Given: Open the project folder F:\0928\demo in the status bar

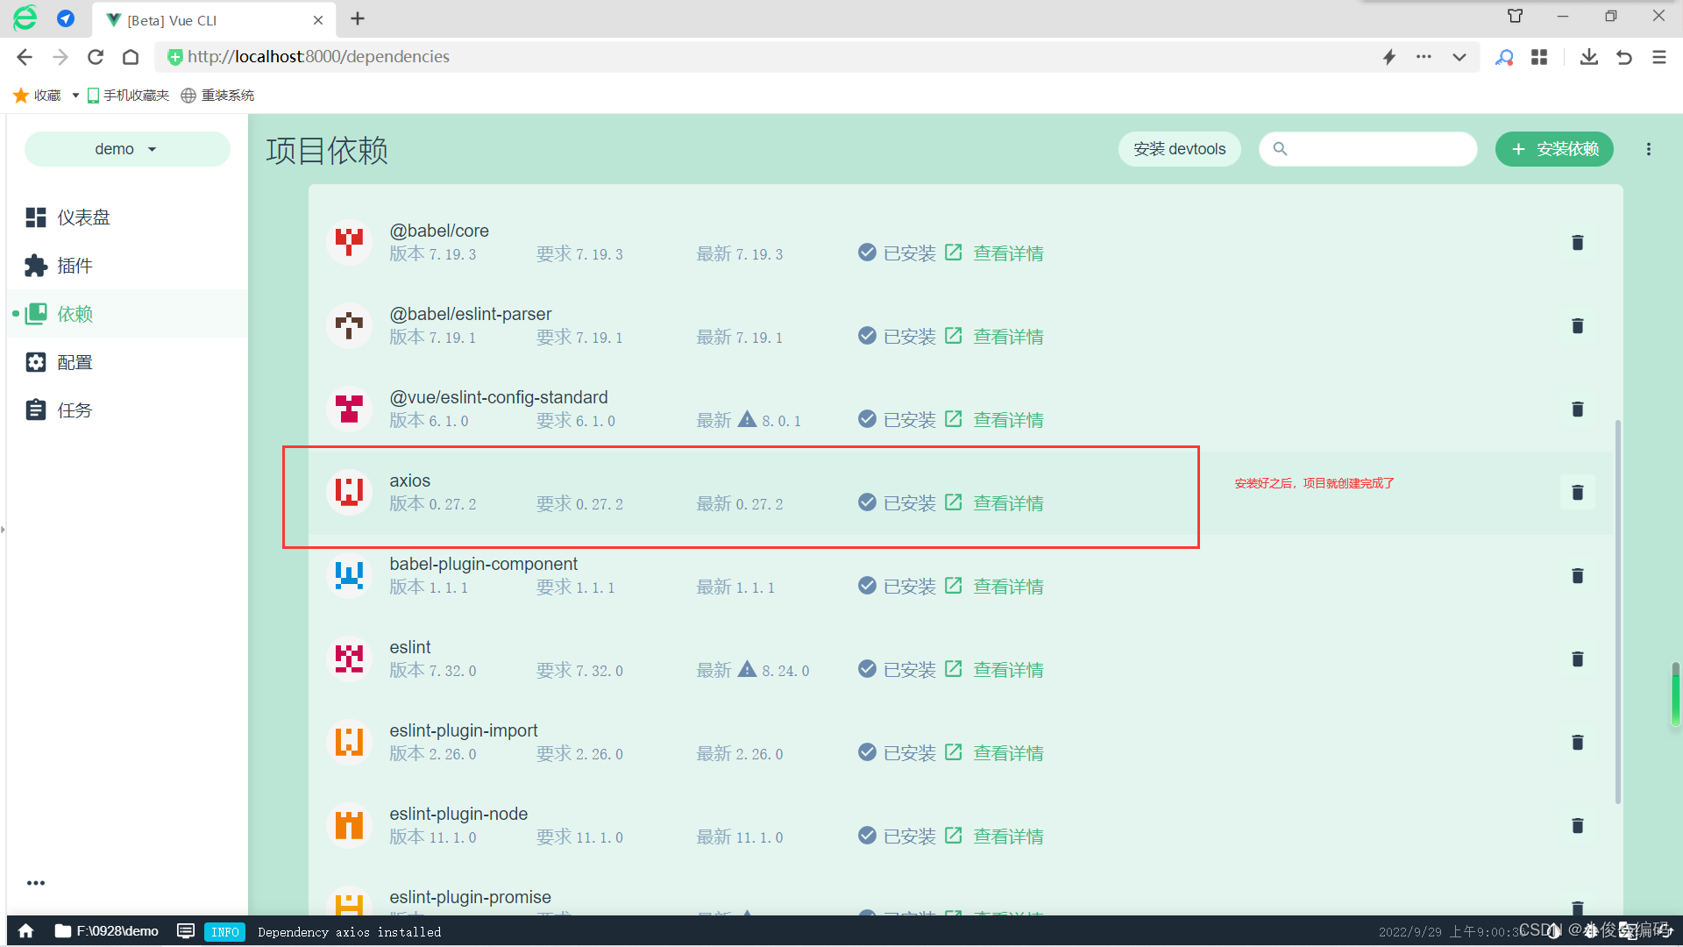Looking at the screenshot, I should coord(107,931).
